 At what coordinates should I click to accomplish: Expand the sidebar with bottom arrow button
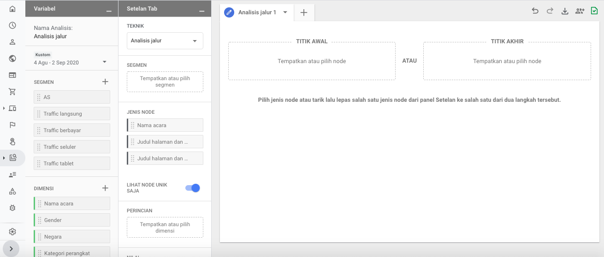pos(11,249)
